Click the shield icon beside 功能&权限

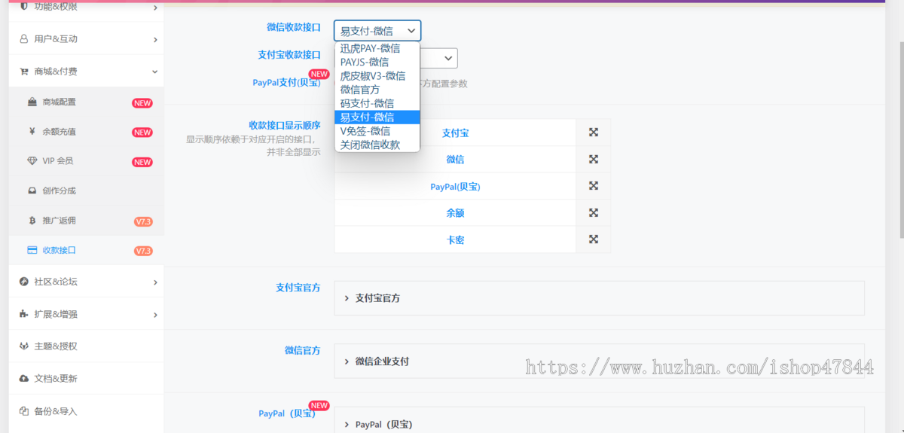24,6
